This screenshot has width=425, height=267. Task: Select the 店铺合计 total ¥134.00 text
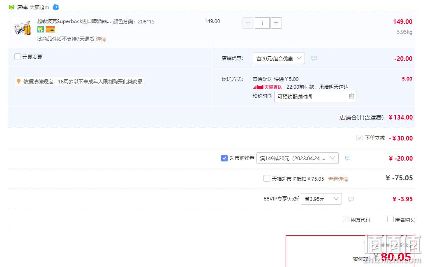[376, 117]
